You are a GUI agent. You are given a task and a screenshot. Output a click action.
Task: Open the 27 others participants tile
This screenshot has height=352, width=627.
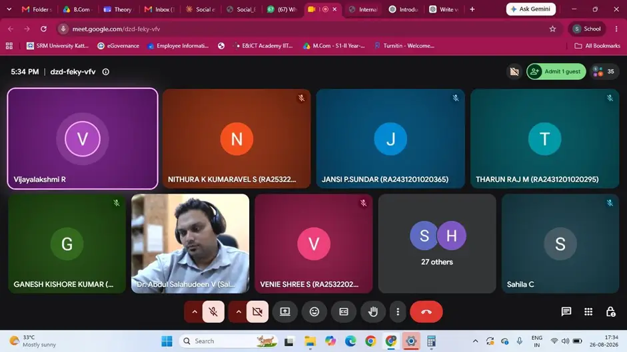[437, 244]
